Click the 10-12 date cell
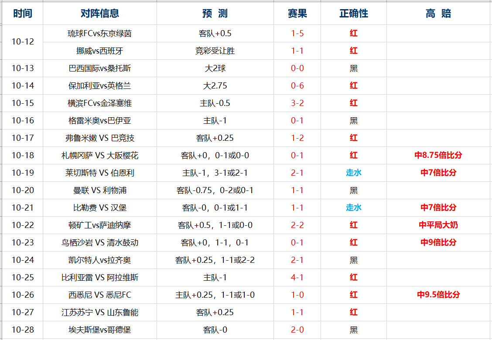The height and width of the screenshot is (340, 492). (x=23, y=42)
